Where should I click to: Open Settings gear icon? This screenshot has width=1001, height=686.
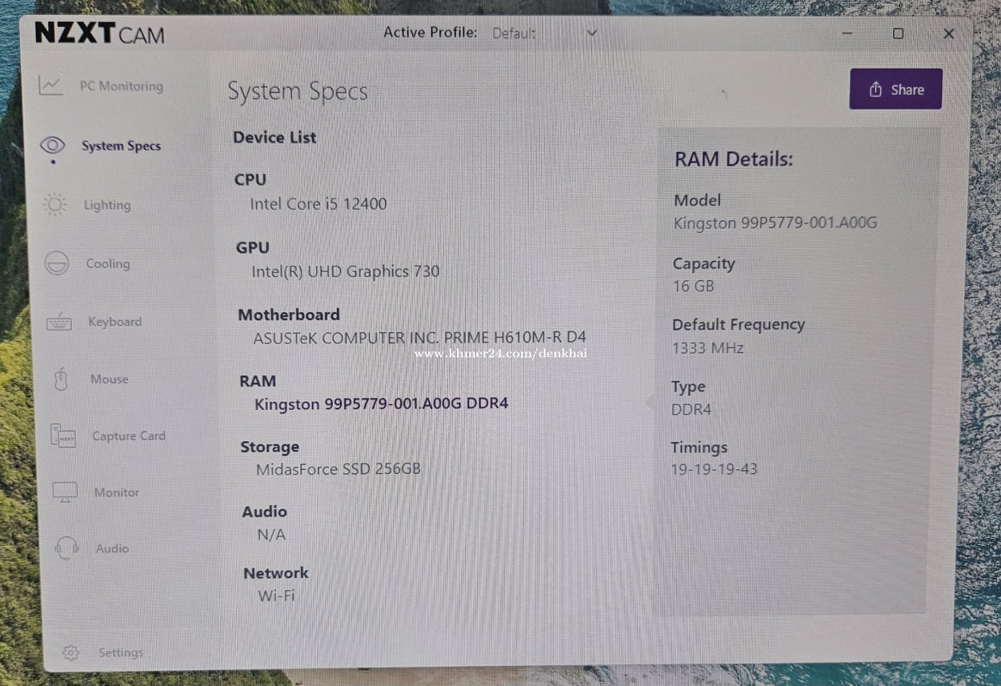pyautogui.click(x=71, y=653)
